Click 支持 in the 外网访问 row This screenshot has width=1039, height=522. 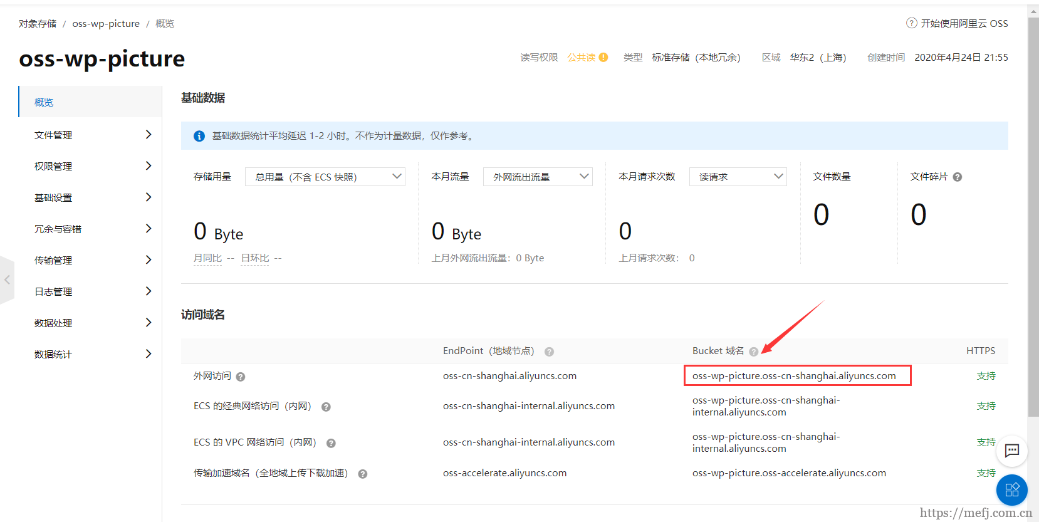[986, 376]
